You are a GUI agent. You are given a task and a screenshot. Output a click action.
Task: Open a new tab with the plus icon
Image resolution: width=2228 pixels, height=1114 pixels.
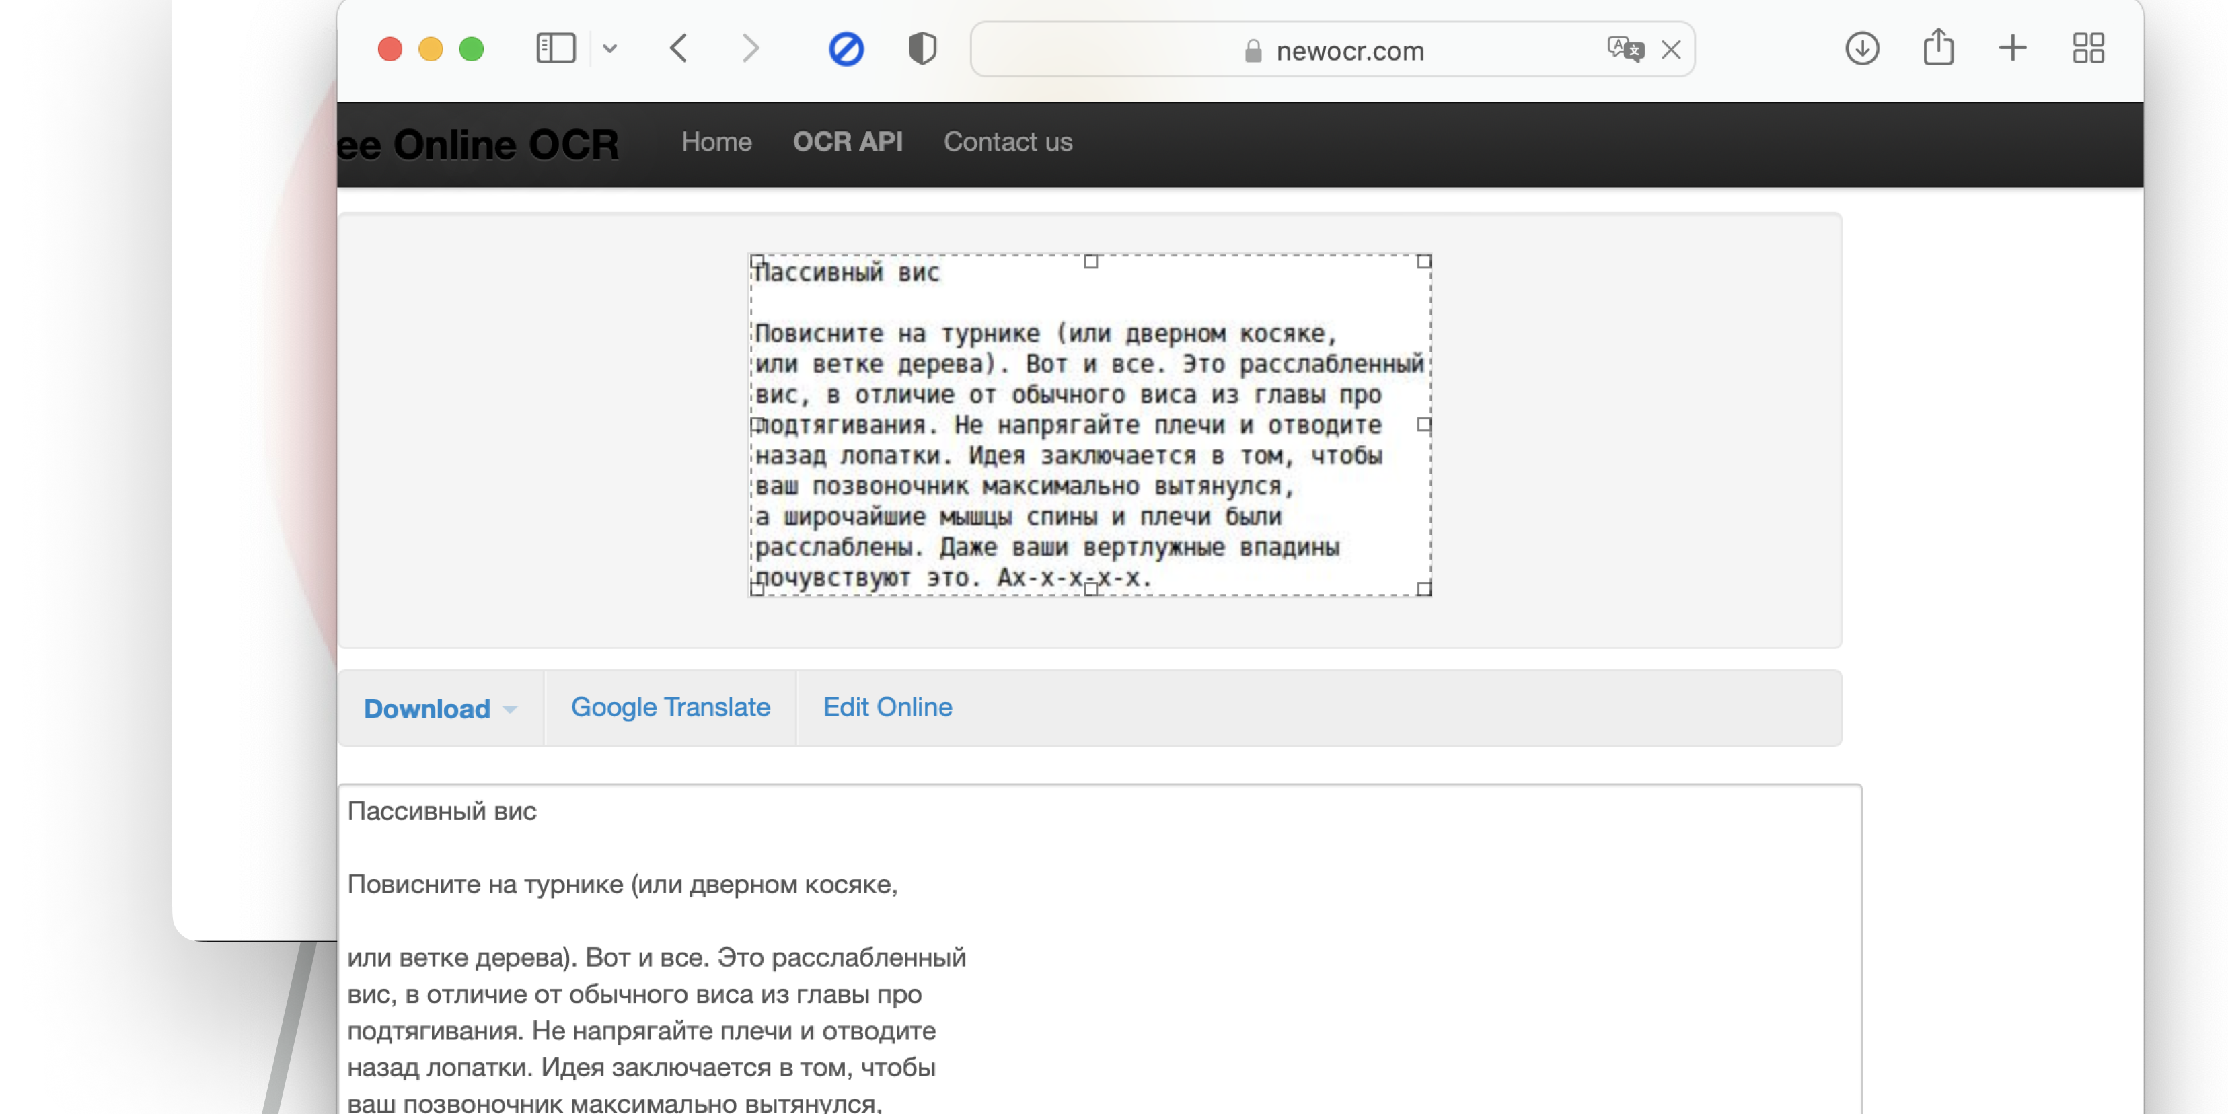point(2013,48)
